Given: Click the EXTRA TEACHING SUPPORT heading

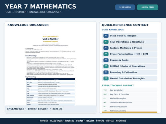Looking at the screenshot, I should click(118, 85).
